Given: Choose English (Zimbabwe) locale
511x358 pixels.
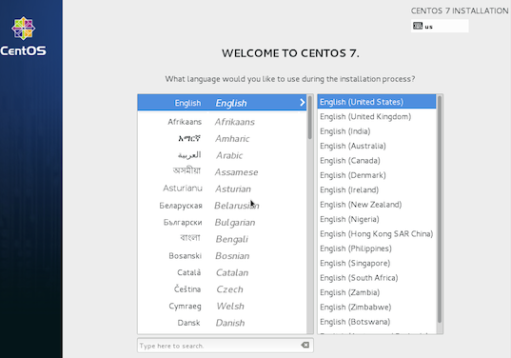Looking at the screenshot, I should [377, 308].
